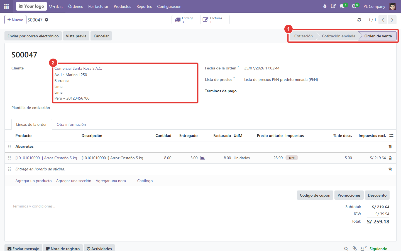Open the gear actions menu next to S00047
This screenshot has height=251, width=401.
coord(47,20)
